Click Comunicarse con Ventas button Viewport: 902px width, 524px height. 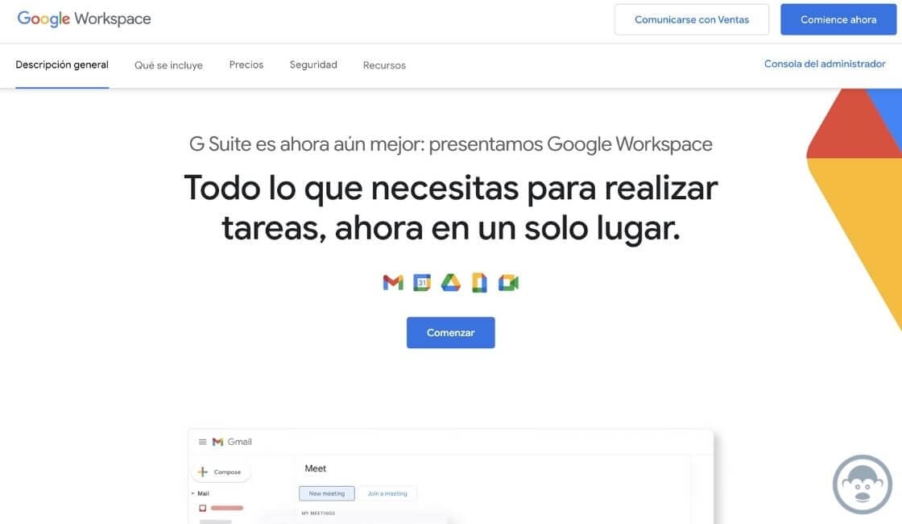692,19
